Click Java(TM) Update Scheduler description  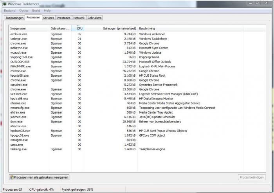157,117
